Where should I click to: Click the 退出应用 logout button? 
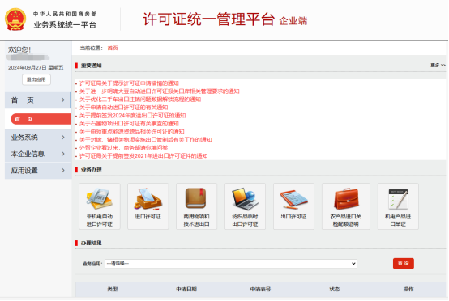pos(36,79)
